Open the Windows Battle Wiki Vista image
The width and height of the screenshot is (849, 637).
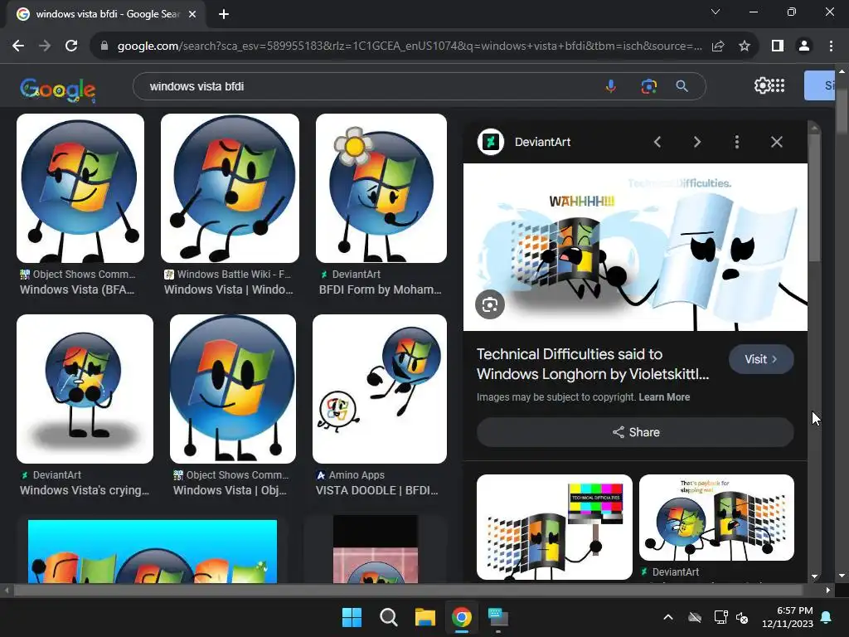coord(230,188)
